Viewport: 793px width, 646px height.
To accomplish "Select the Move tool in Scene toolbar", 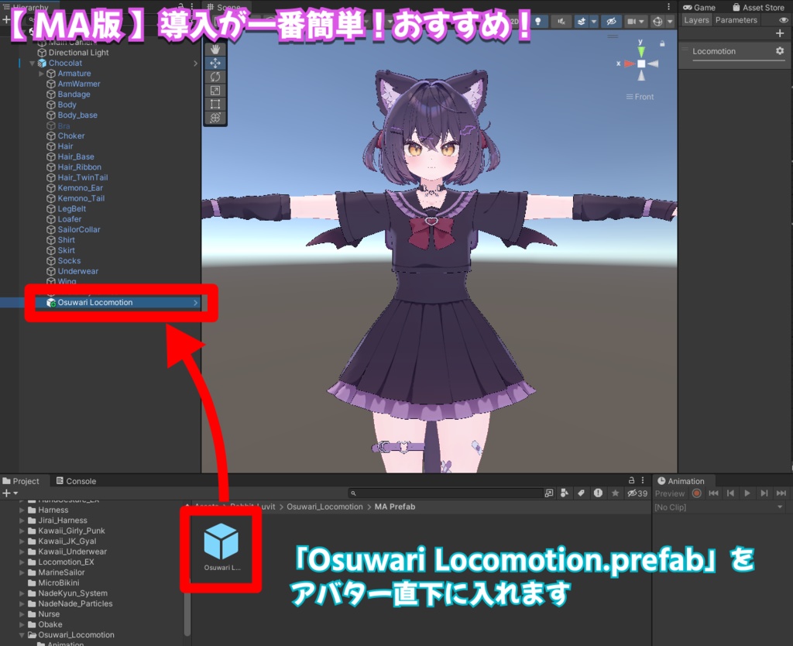I will click(x=215, y=64).
